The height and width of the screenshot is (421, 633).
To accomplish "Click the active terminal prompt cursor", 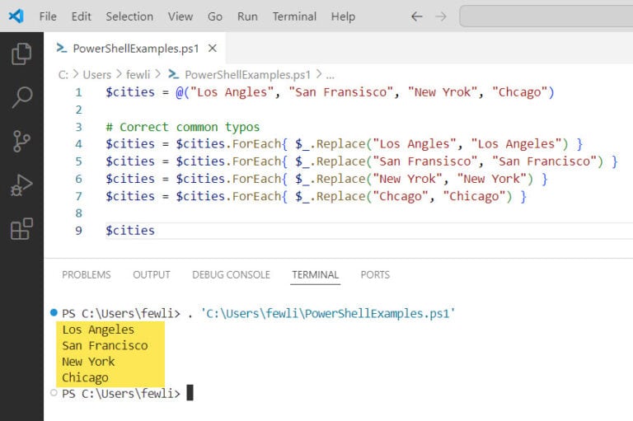I will click(190, 393).
